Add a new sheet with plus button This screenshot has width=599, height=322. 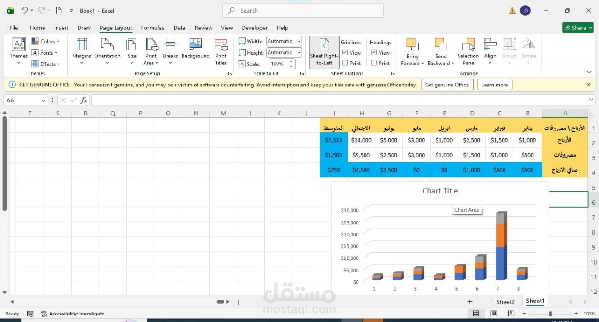tap(470, 302)
